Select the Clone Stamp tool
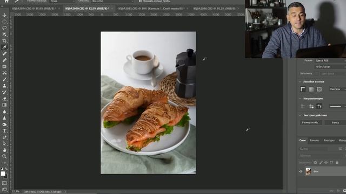The height and width of the screenshot is (194, 346). [x=4, y=86]
